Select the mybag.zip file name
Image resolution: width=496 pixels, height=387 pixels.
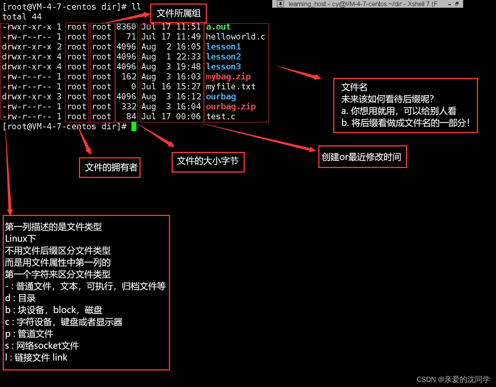point(228,77)
